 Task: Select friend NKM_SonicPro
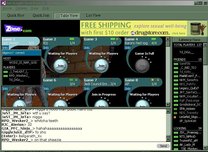pyautogui.click(x=189, y=80)
